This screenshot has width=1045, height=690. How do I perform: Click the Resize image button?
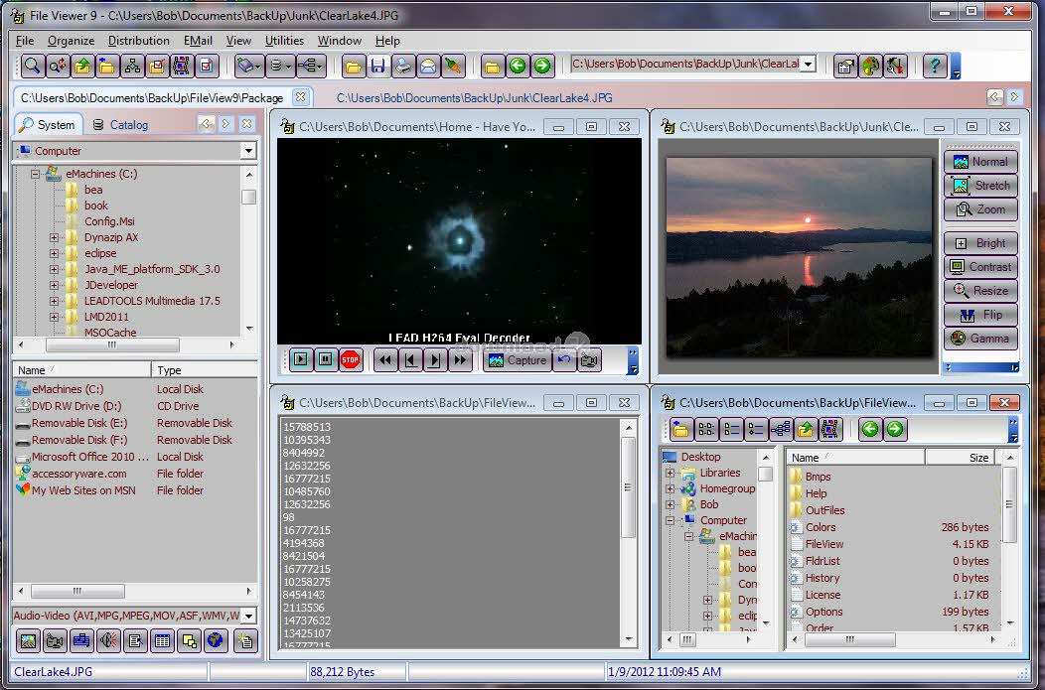point(980,291)
